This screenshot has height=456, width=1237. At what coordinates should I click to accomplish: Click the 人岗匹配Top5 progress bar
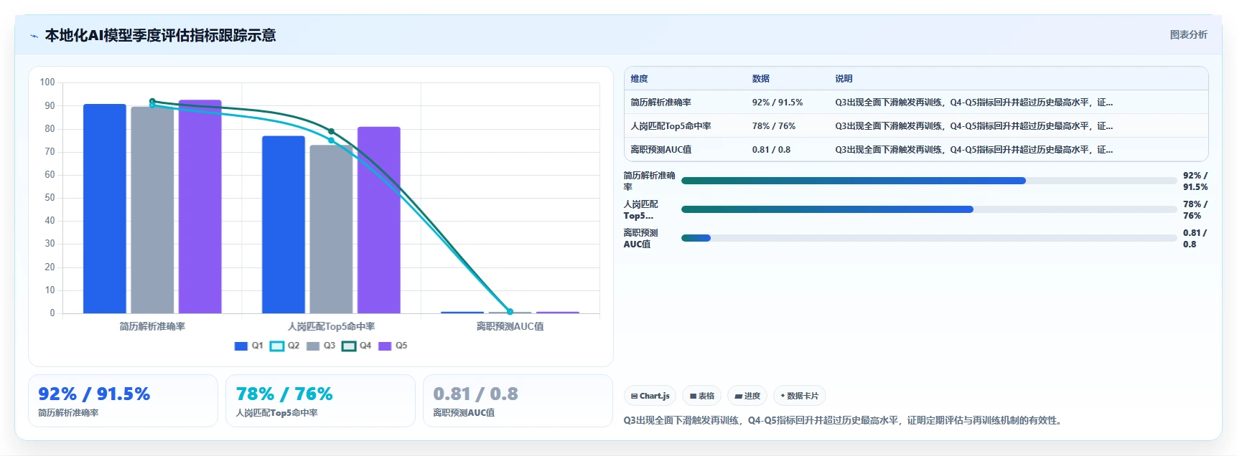pos(929,209)
